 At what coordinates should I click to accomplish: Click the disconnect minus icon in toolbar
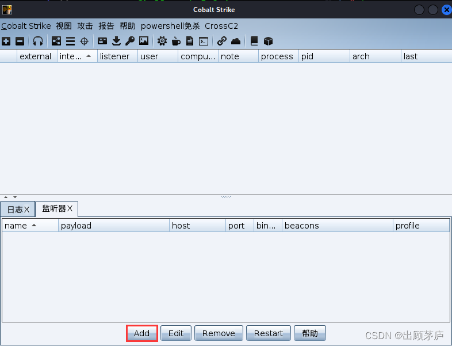(x=20, y=41)
